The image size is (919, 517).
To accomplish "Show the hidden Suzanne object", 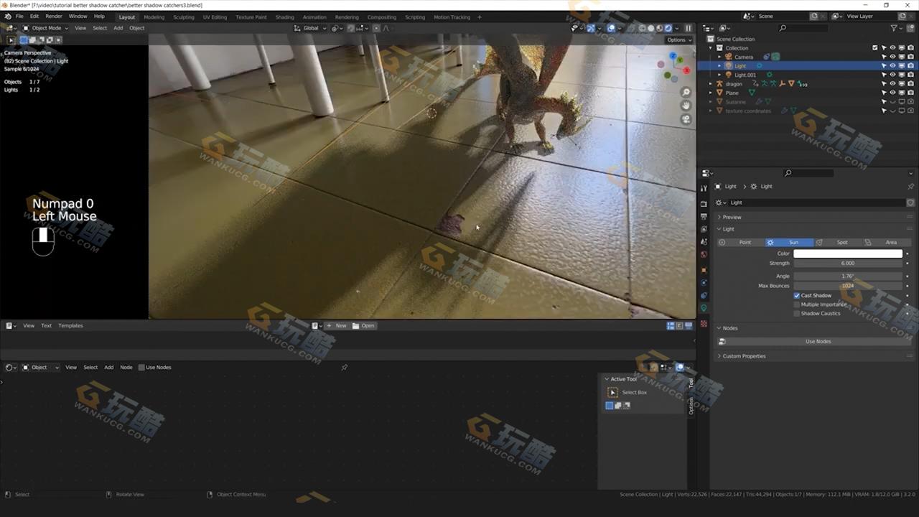I will click(x=892, y=102).
